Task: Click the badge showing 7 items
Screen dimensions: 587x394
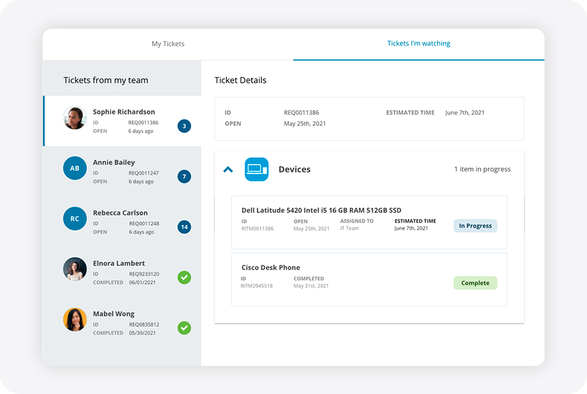Action: click(x=184, y=177)
